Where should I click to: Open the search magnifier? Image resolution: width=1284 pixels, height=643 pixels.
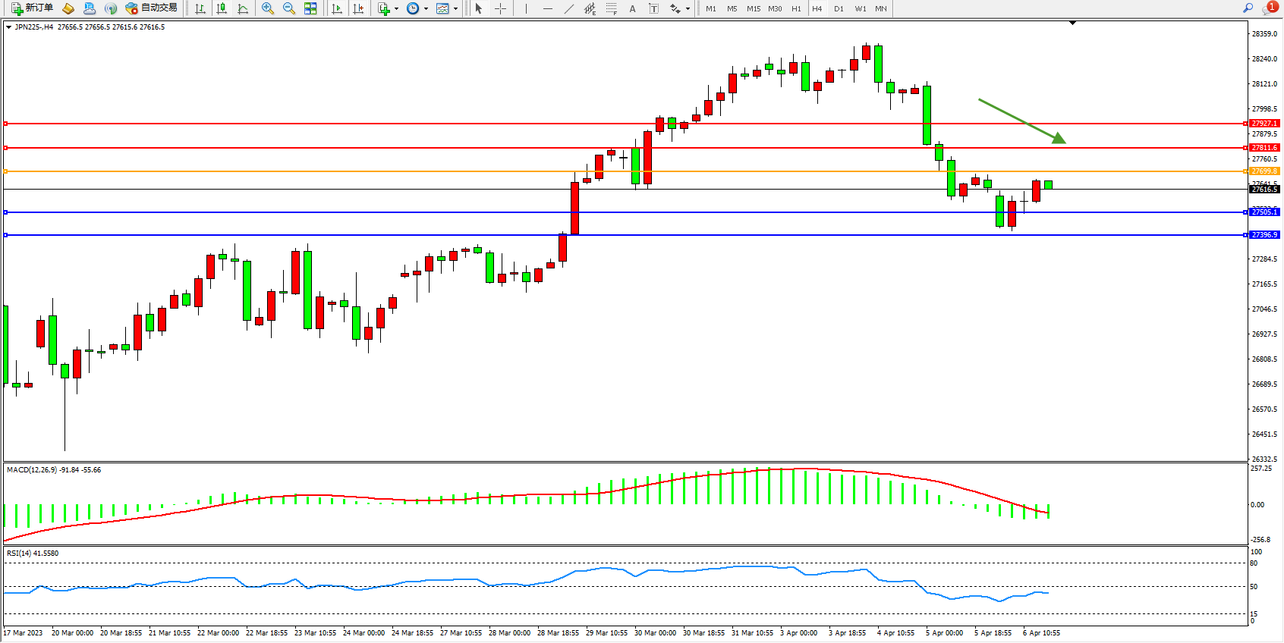point(1248,8)
